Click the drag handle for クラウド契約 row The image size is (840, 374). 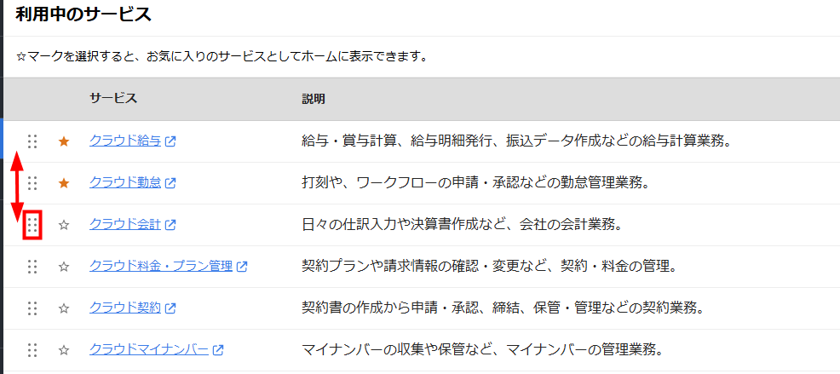pyautogui.click(x=32, y=308)
